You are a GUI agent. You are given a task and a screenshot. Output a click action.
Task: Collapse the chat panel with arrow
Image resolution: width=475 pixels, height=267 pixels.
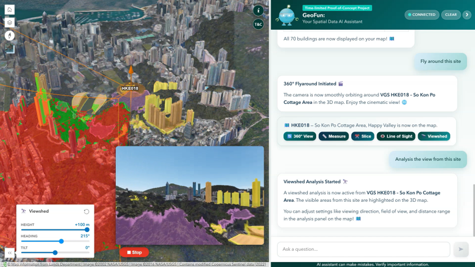(467, 15)
